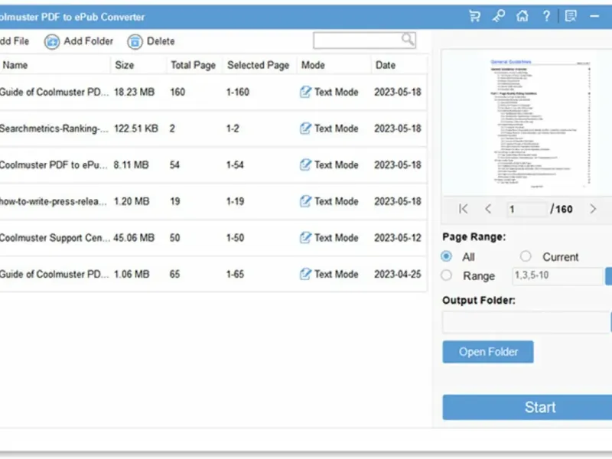The height and width of the screenshot is (459, 612).
Task: Select the Searchmetrics-Ranking file name
Action: tap(54, 129)
